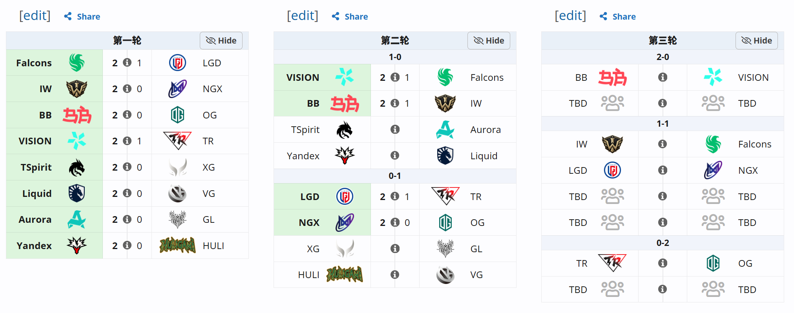Click the edit link above round three
The image size is (794, 313).
click(570, 16)
